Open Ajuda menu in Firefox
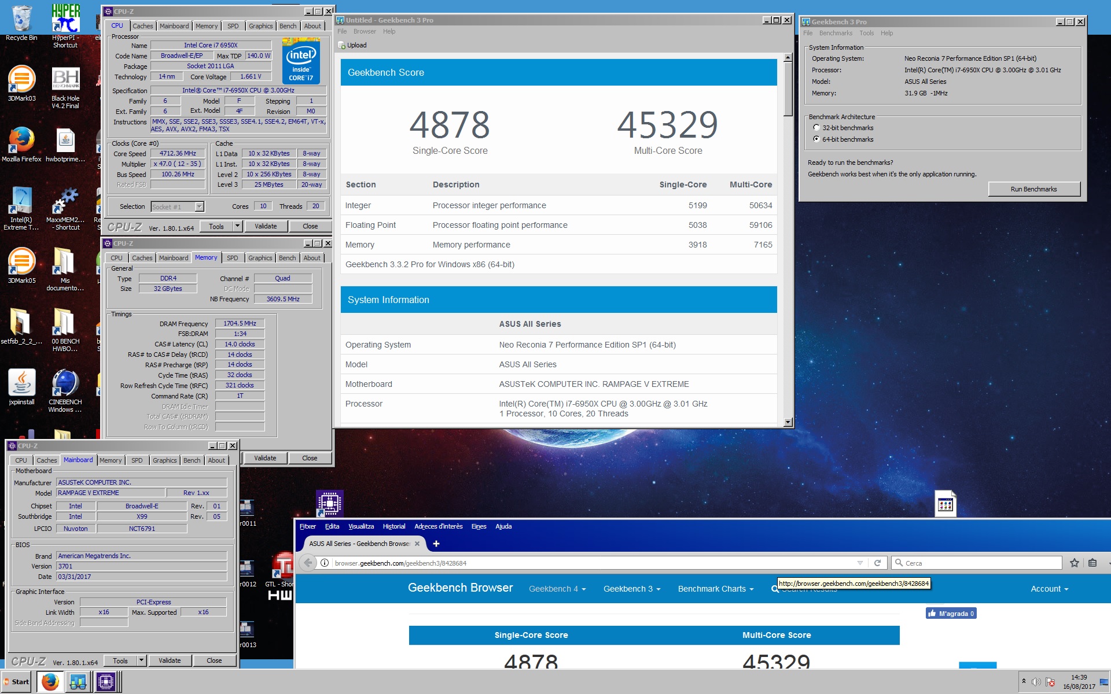The image size is (1111, 694). [x=503, y=526]
